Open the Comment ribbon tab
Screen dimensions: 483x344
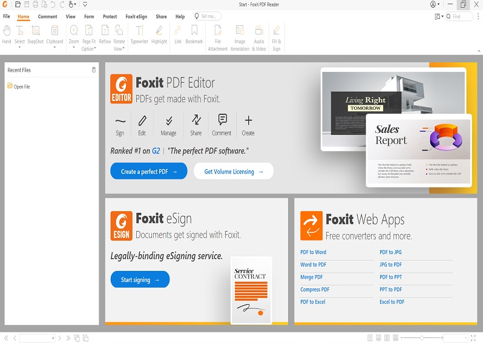coord(47,16)
